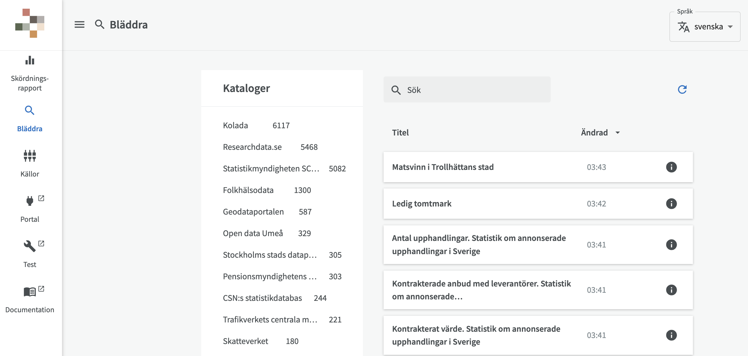This screenshot has height=356, width=748.
Task: Select the Kolada catalog
Action: click(x=235, y=125)
